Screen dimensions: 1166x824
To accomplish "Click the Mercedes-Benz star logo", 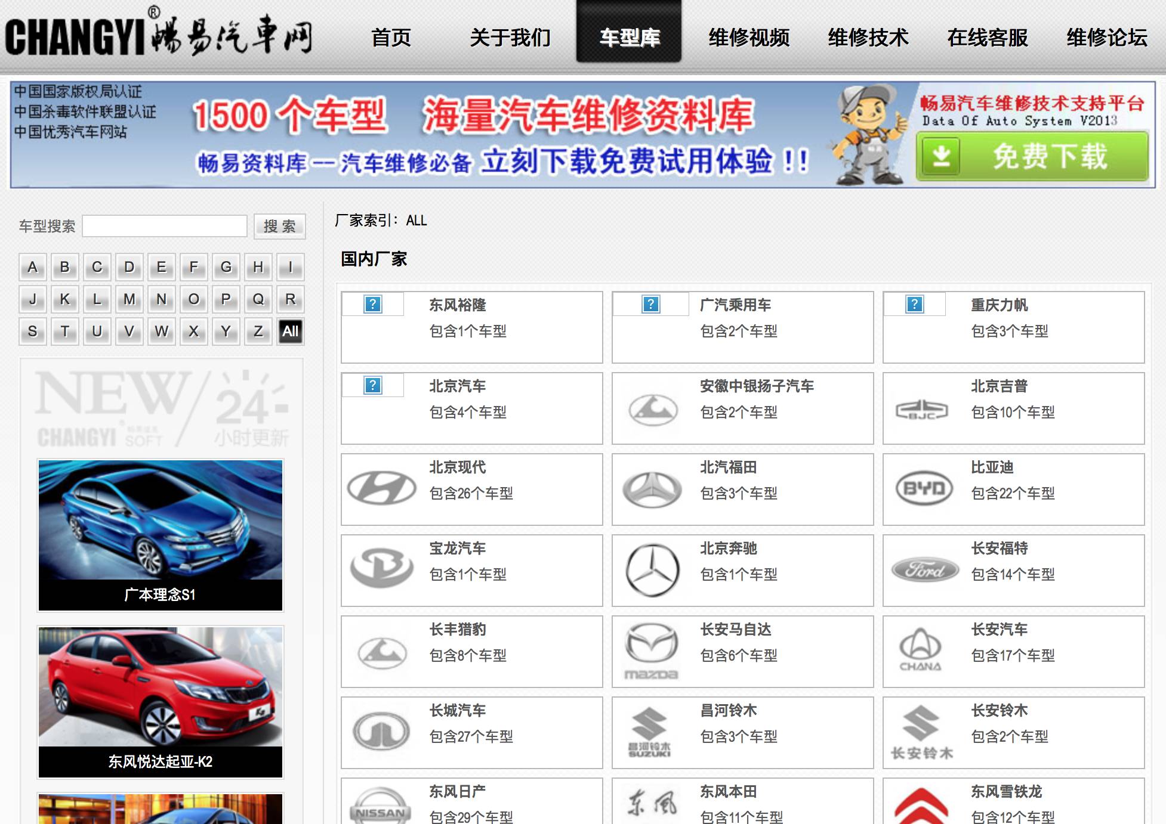I will 652,570.
